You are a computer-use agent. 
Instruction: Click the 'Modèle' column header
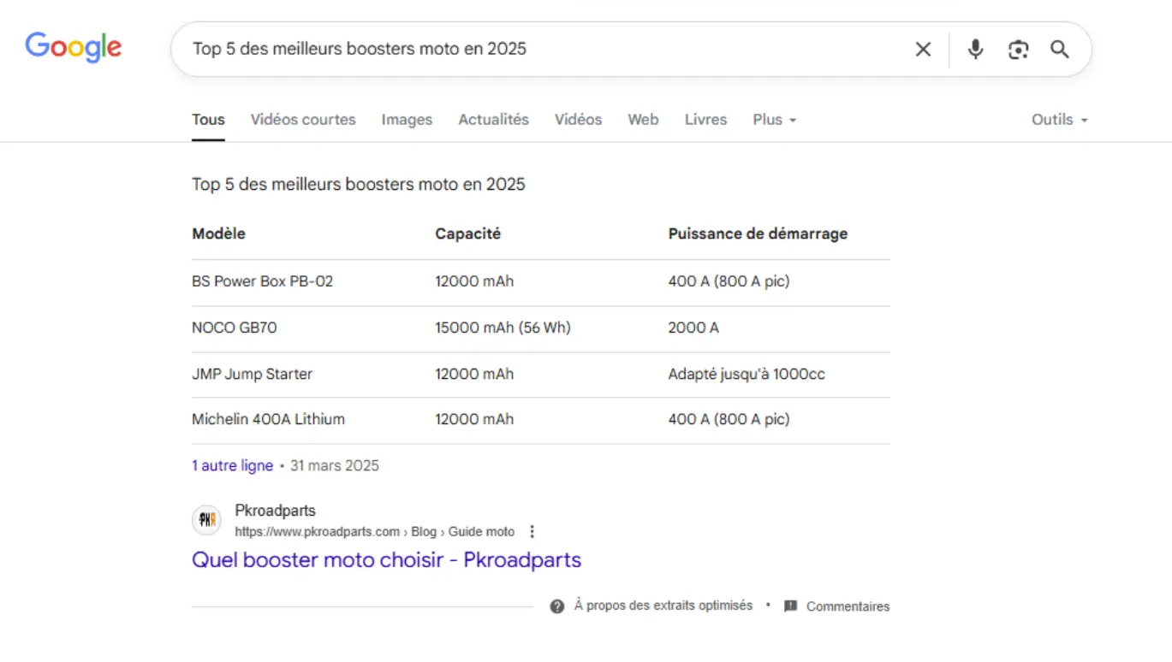218,233
